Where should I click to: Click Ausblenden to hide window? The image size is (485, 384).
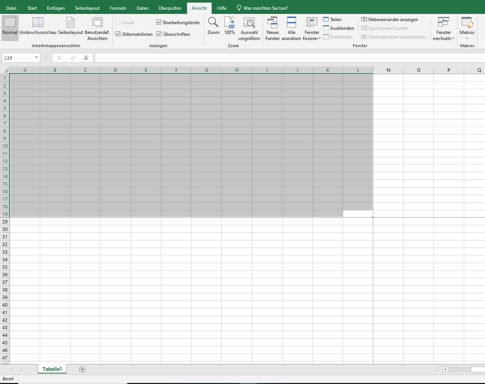(338, 28)
